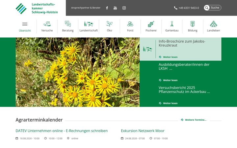The height and width of the screenshot is (148, 237).
Task: Go to the Landleben menu label
Action: 213,31
